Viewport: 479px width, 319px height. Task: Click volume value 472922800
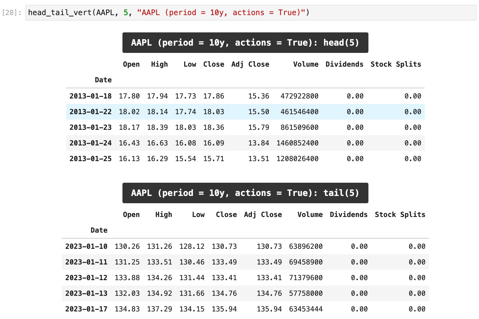click(299, 96)
